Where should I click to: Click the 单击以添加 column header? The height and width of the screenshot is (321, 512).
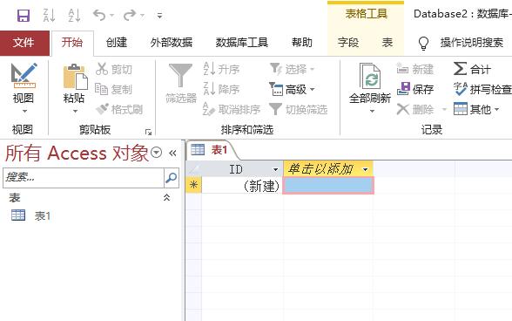328,169
